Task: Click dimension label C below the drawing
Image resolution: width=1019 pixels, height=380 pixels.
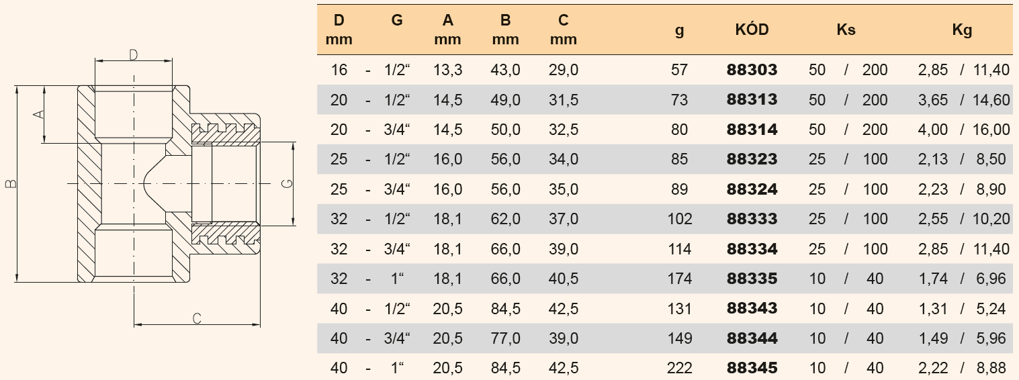Action: (x=197, y=318)
